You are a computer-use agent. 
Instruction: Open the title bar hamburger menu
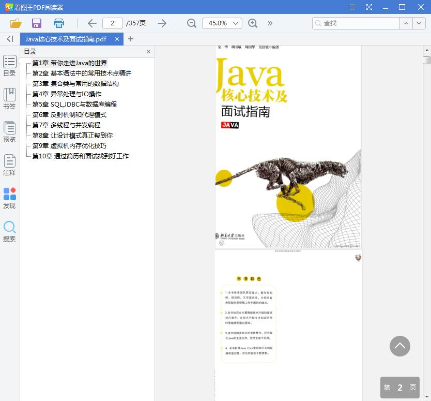click(x=352, y=7)
